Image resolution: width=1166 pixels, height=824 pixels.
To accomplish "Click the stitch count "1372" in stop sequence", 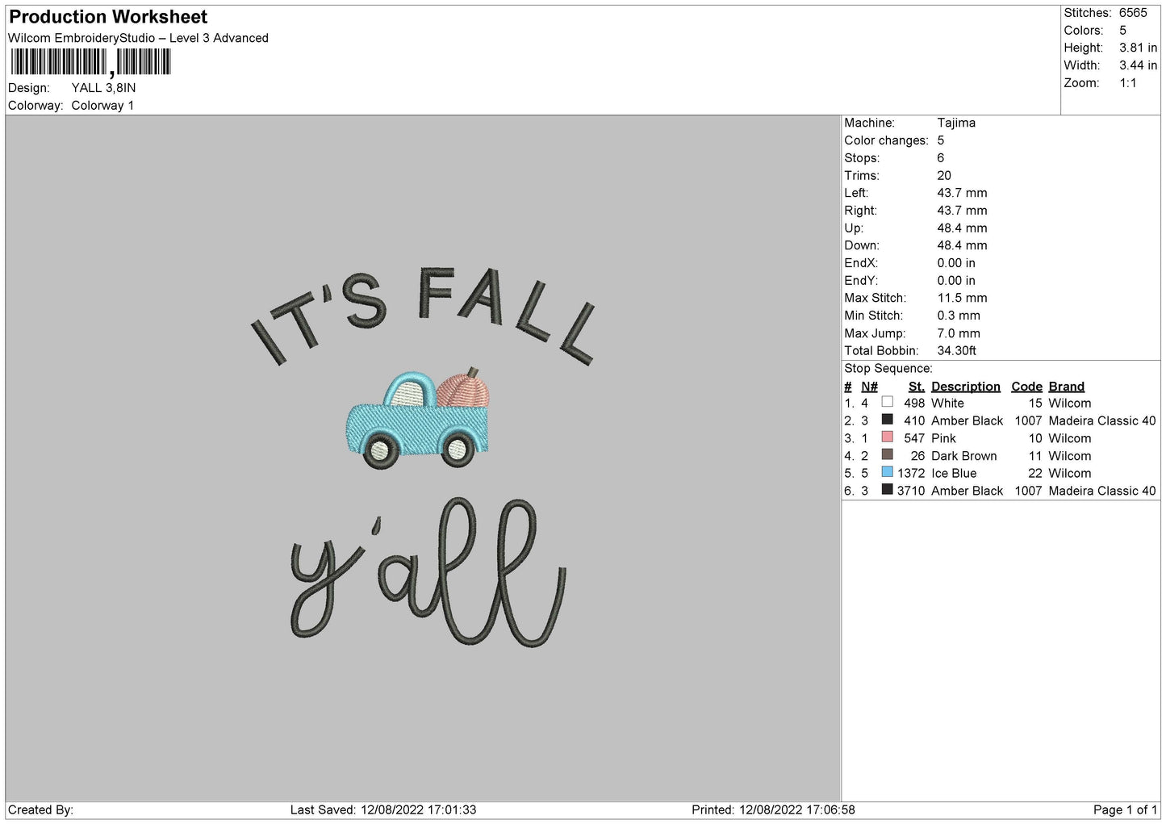I will 911,474.
